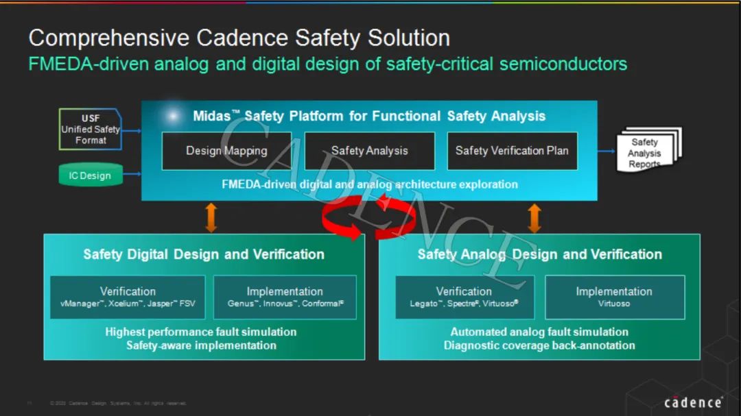Click the left orange double-headed arrow
Screen dimensions: 741x416
pyautogui.click(x=211, y=217)
